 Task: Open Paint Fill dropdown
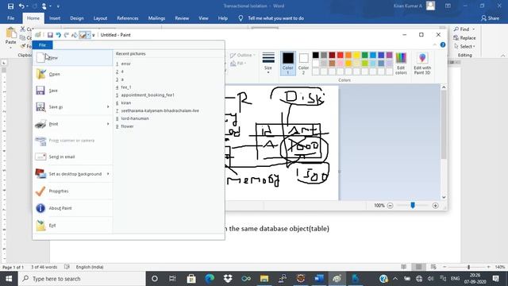click(x=237, y=64)
